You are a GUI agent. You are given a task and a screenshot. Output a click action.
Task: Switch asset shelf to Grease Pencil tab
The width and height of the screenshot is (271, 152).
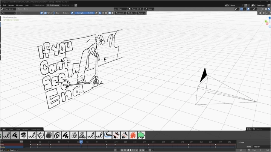click(36, 129)
